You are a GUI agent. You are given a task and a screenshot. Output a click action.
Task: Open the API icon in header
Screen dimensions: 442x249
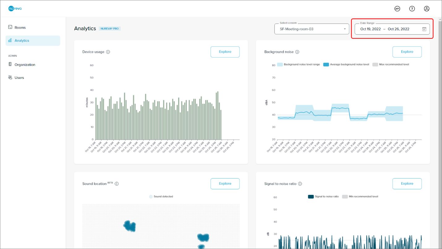pos(397,9)
